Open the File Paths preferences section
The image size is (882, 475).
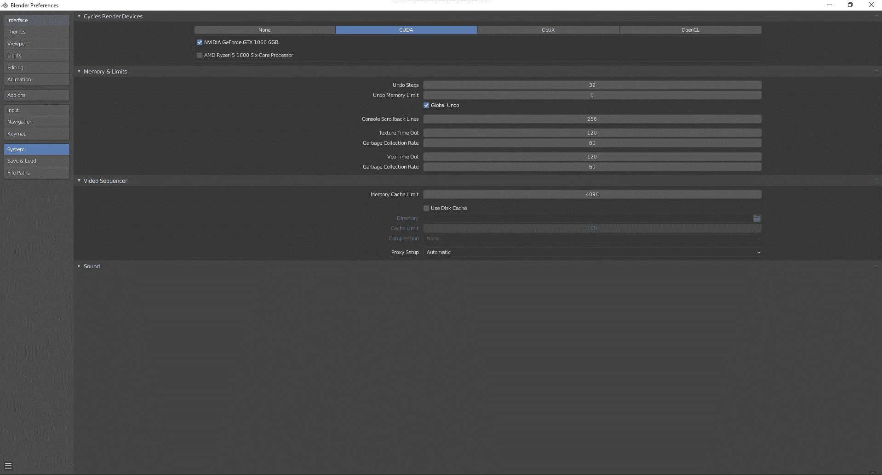point(37,173)
